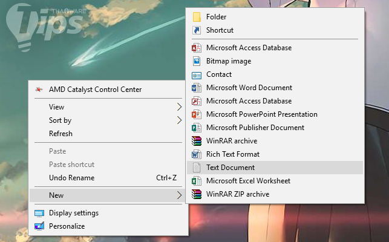Image resolution: width=389 pixels, height=242 pixels.
Task: Click the Shortcut arrow icon
Action: click(x=196, y=30)
